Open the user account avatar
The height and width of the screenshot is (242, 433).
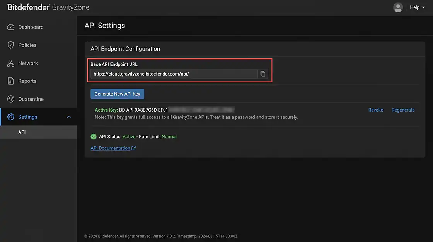398,7
